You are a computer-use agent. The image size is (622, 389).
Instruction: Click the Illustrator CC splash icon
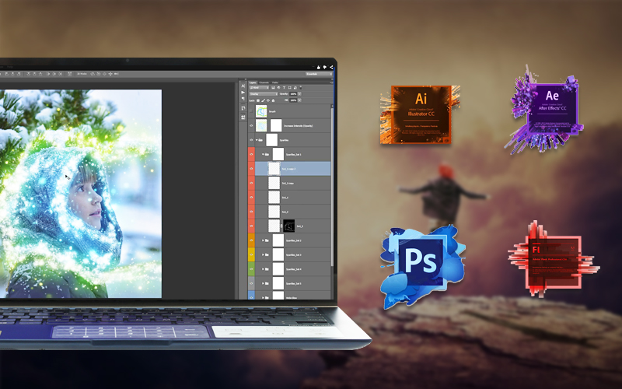tap(420, 114)
